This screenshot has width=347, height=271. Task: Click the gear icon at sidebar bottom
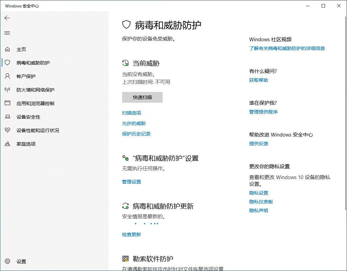(x=7, y=261)
